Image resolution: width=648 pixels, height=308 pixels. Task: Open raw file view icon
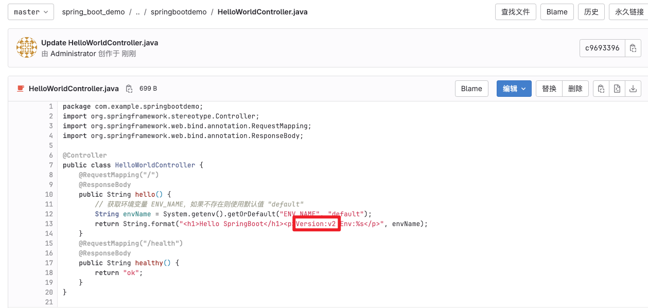pyautogui.click(x=617, y=88)
